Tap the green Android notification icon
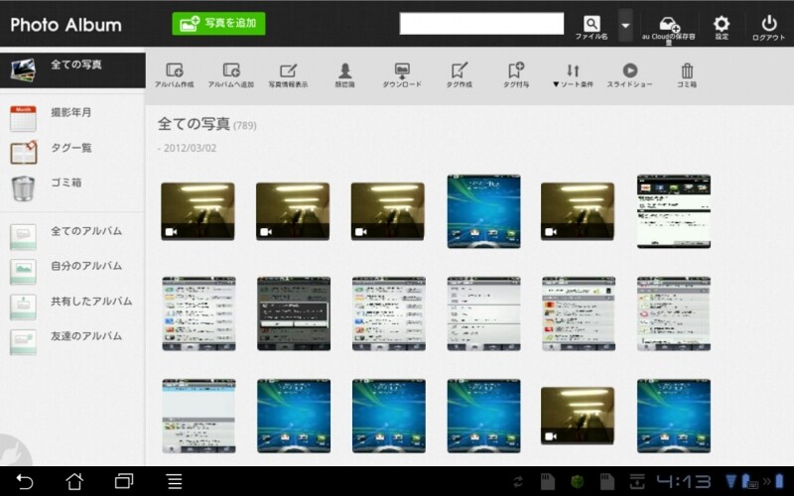 coord(577,481)
